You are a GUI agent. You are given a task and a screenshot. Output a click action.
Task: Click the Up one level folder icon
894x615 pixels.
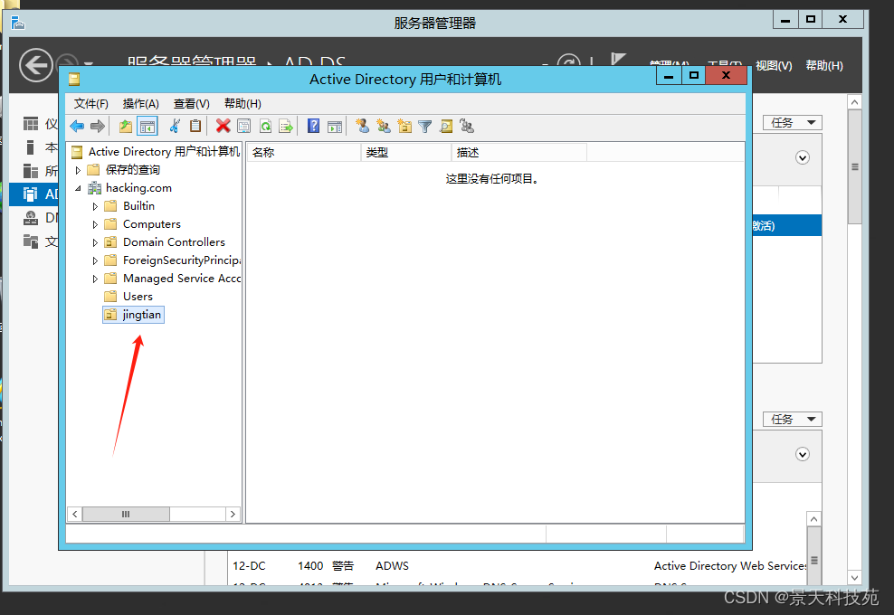(x=126, y=126)
